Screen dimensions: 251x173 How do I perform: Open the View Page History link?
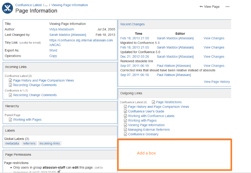217,82
